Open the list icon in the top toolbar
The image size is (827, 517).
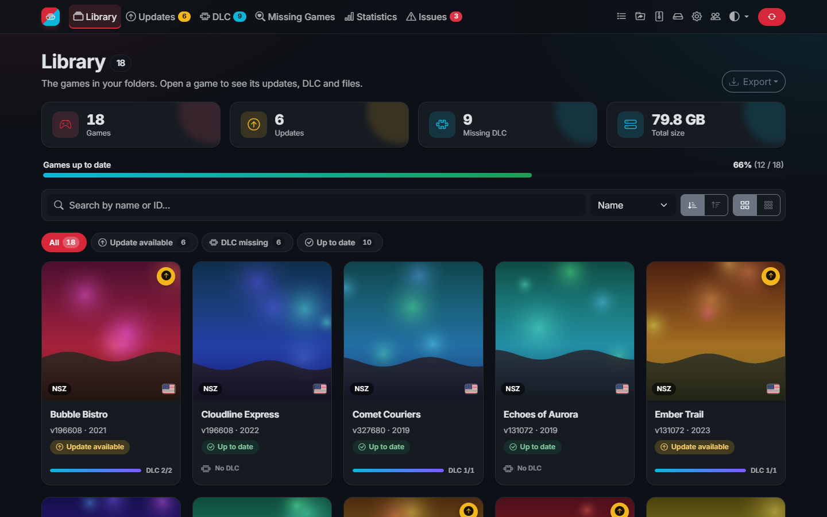(x=621, y=17)
